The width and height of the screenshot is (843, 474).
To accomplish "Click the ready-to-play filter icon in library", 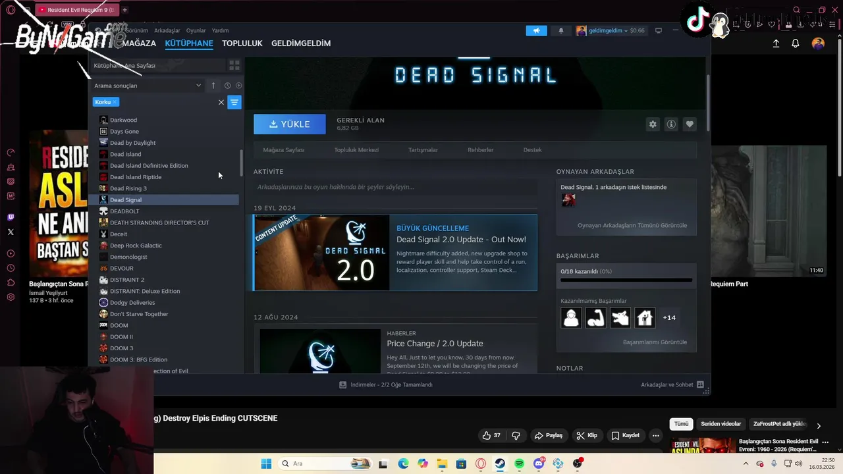I will tap(238, 86).
